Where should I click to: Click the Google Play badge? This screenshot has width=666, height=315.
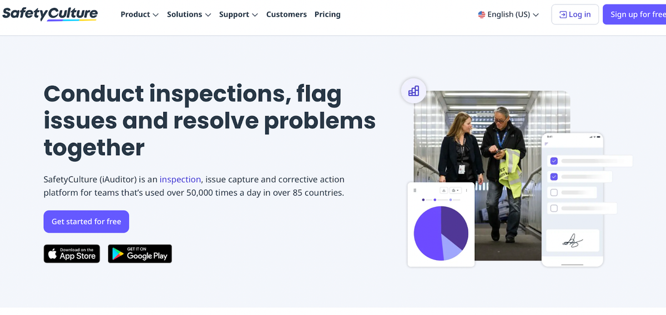140,253
